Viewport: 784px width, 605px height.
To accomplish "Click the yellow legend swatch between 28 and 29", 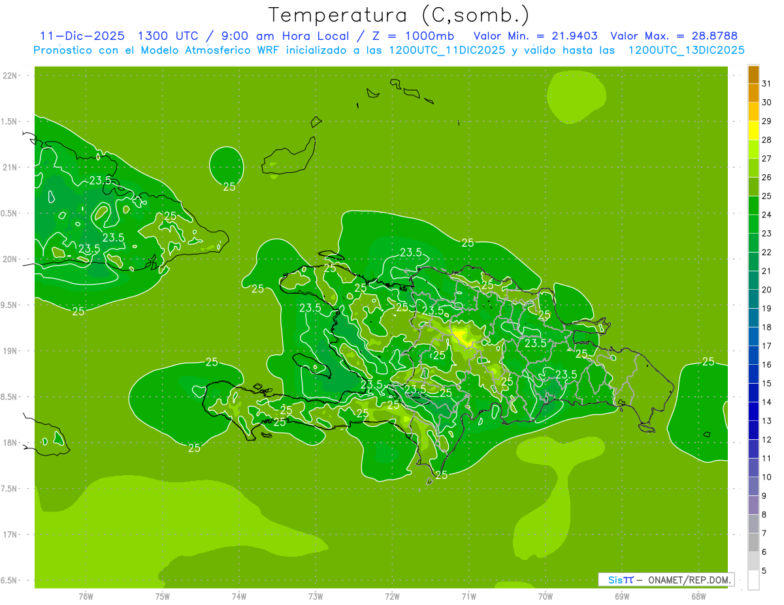I will [753, 131].
